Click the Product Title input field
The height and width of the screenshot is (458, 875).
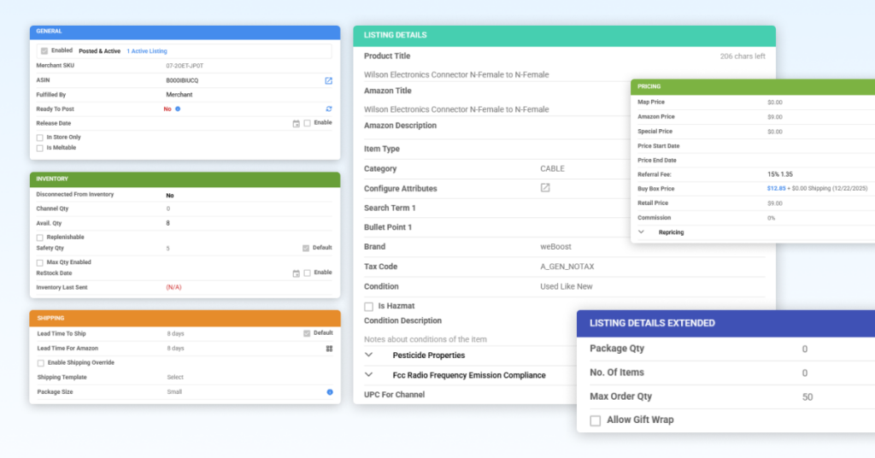coord(564,74)
